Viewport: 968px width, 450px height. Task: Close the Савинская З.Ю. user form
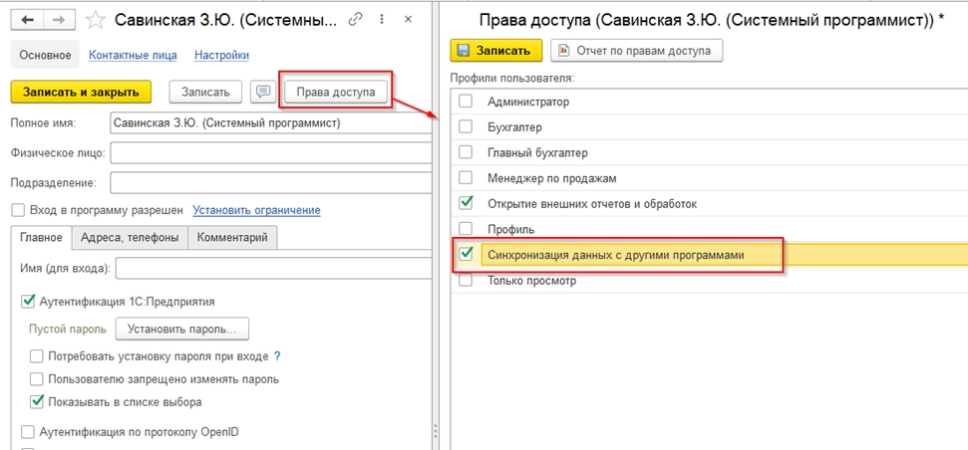[410, 20]
